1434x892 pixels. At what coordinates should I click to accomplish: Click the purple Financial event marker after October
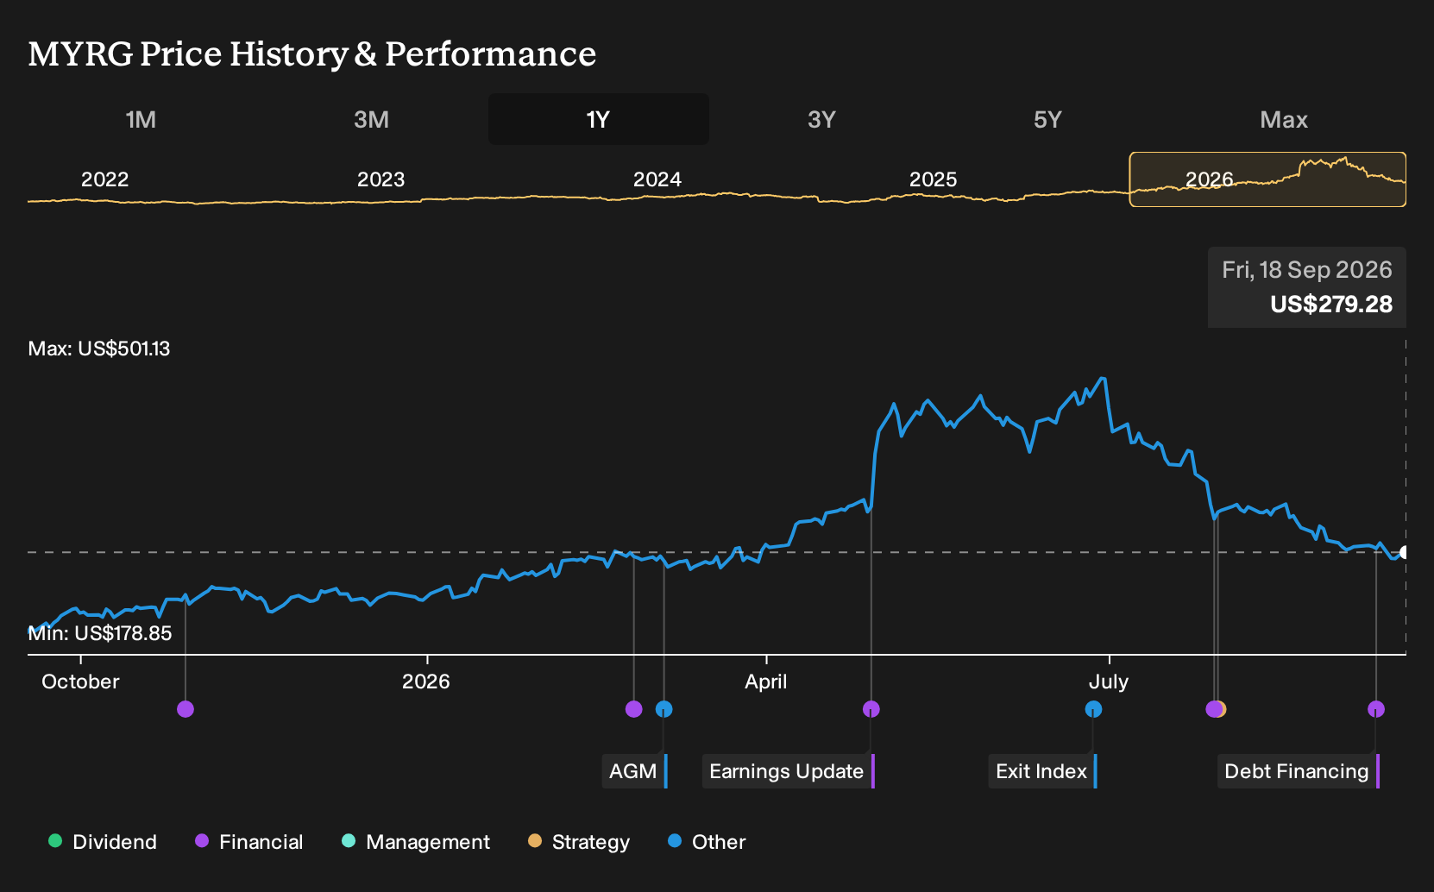tap(186, 709)
